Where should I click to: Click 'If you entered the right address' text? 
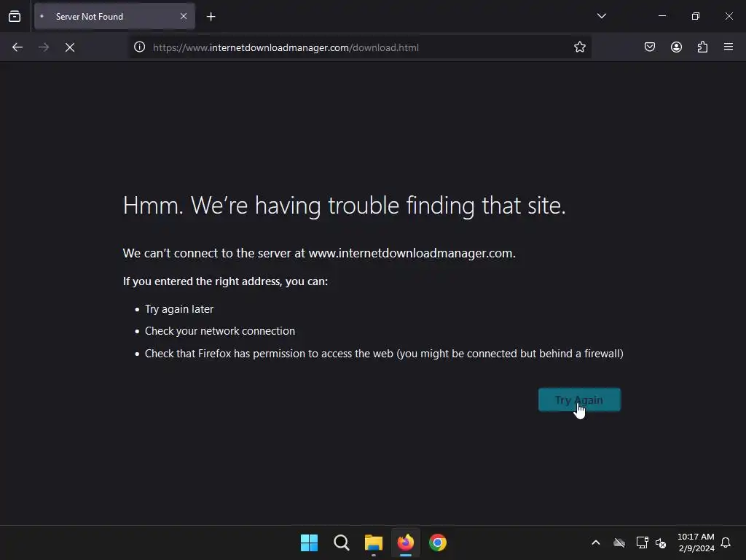[226, 281]
